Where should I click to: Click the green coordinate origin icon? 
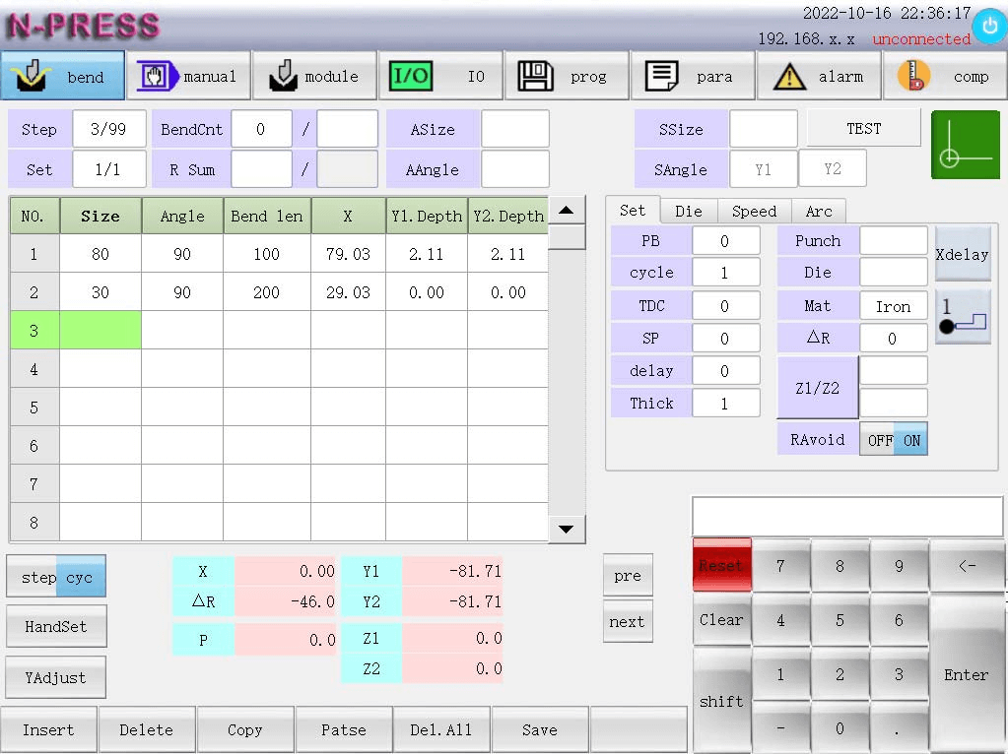point(965,145)
